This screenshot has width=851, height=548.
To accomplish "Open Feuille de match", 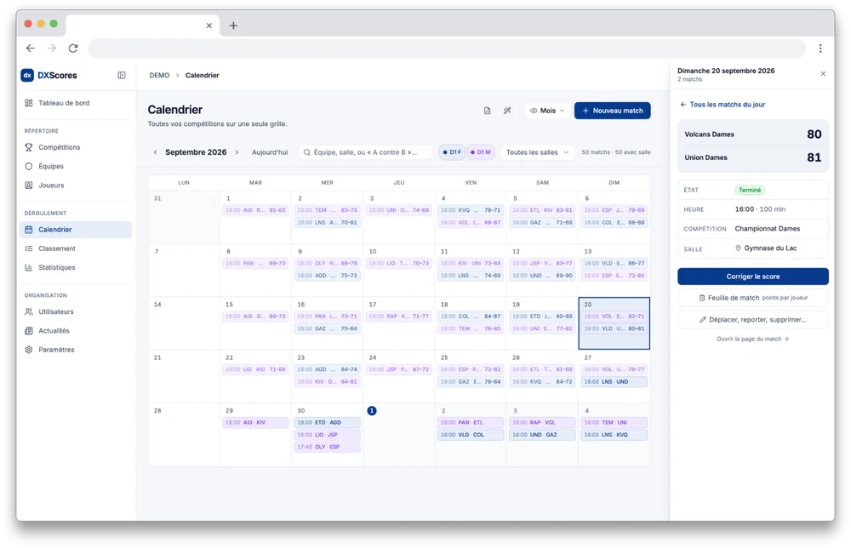I will [x=753, y=298].
